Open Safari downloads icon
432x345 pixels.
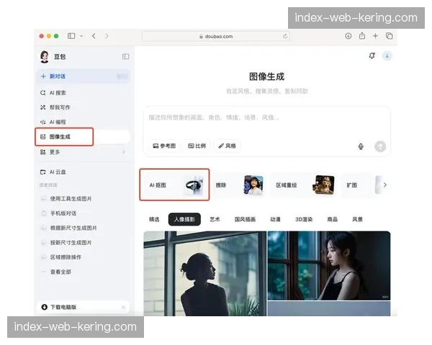click(348, 36)
